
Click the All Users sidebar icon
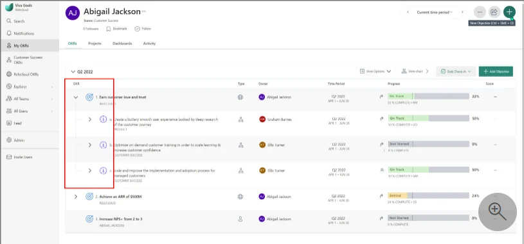point(10,111)
